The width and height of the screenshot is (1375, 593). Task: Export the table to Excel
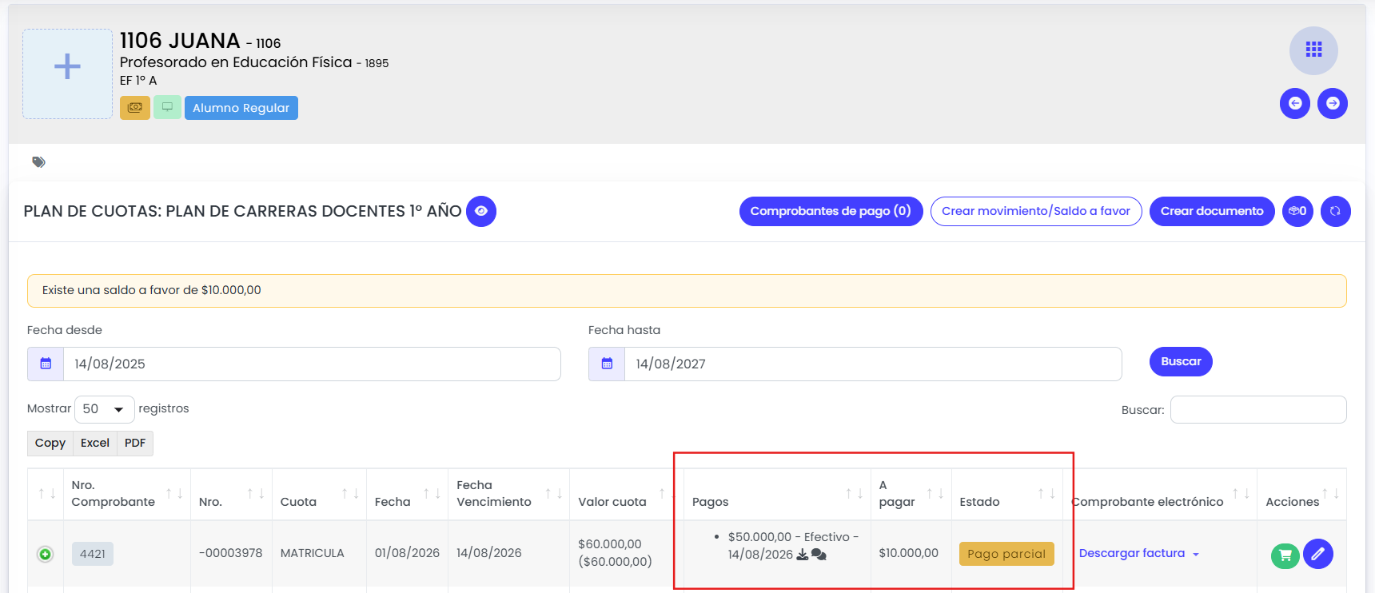pos(95,443)
